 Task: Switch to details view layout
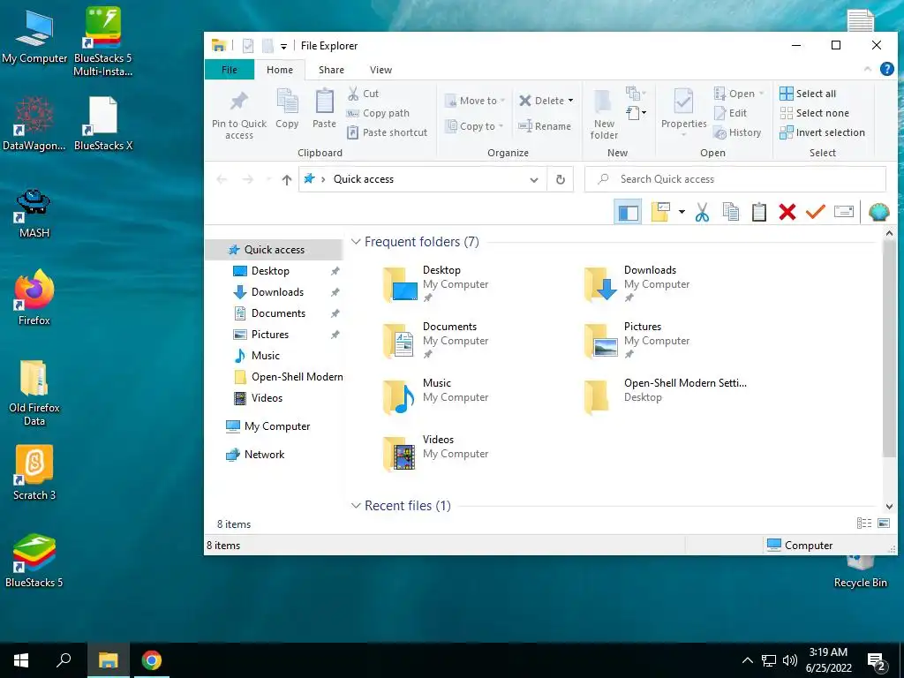(863, 524)
